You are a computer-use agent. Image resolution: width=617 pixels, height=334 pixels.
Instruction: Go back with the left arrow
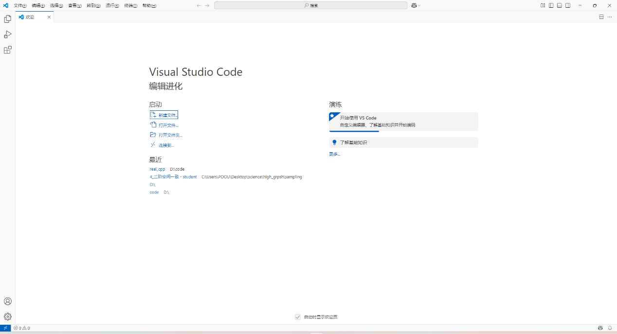click(x=199, y=5)
